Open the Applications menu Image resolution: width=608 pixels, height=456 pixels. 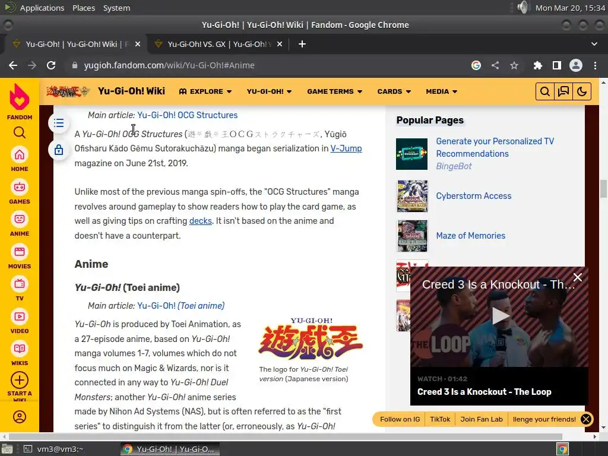tap(42, 8)
